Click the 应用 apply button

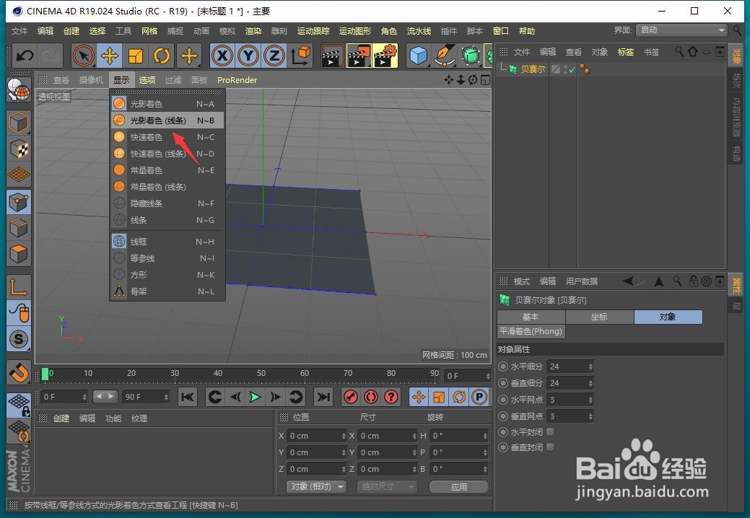[x=458, y=486]
